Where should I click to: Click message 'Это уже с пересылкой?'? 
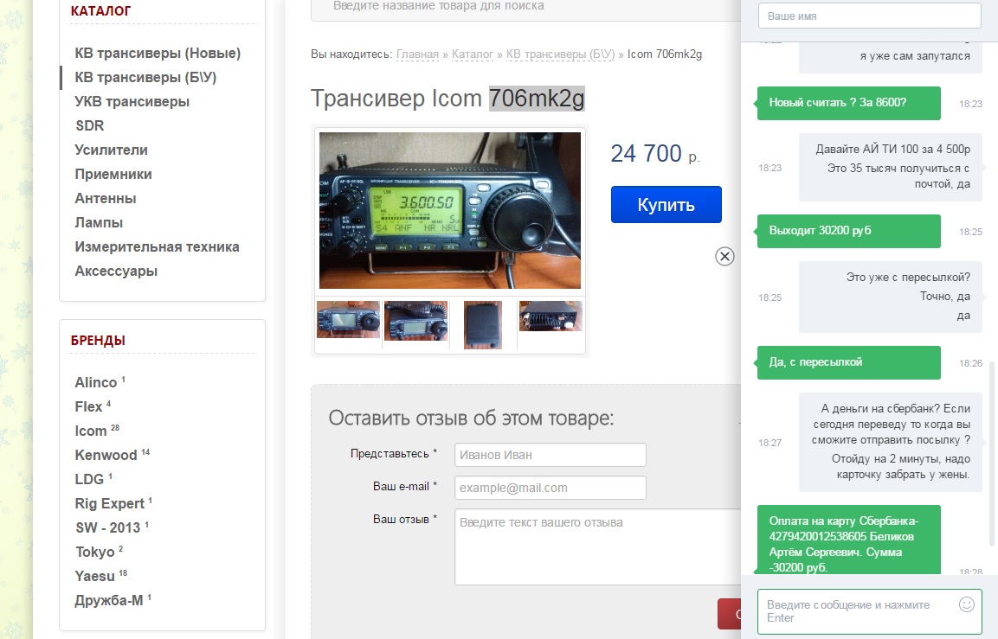point(908,278)
